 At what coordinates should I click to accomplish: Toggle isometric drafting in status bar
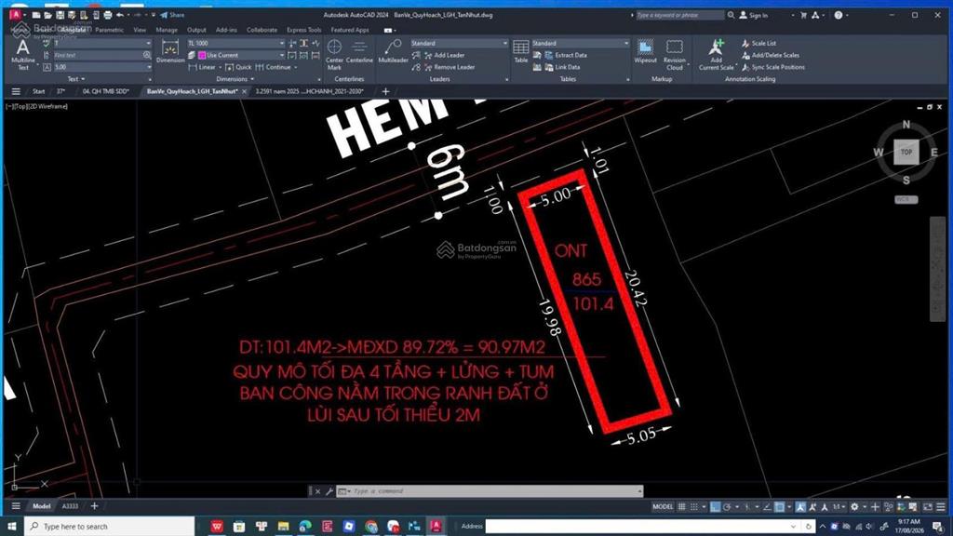(x=747, y=506)
